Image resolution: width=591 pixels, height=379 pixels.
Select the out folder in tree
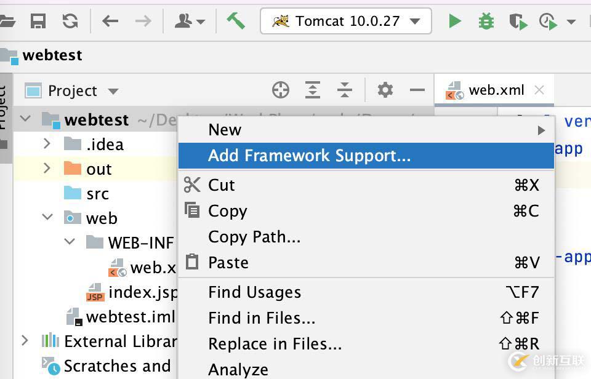tap(88, 169)
